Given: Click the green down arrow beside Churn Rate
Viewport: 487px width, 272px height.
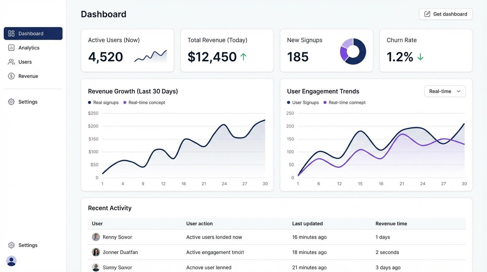Looking at the screenshot, I should click(x=420, y=57).
